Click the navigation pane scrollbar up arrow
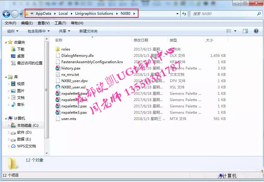 (x=47, y=39)
